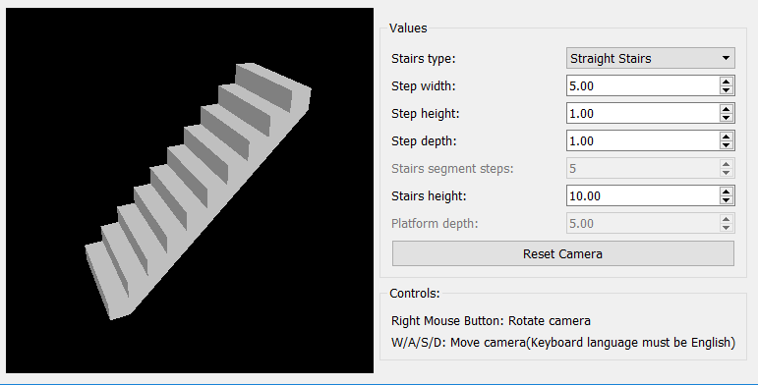Increase Step height with up arrow
The width and height of the screenshot is (758, 385).
(727, 109)
